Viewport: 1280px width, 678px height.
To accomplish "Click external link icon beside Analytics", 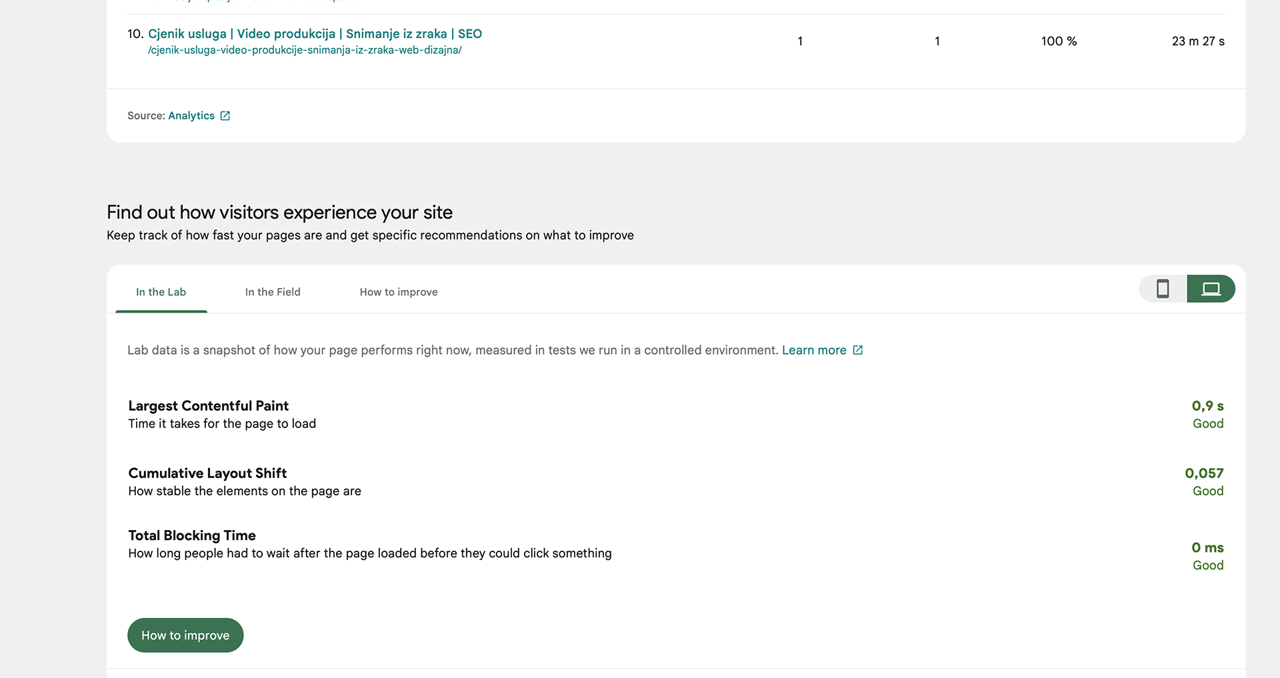I will 225,116.
